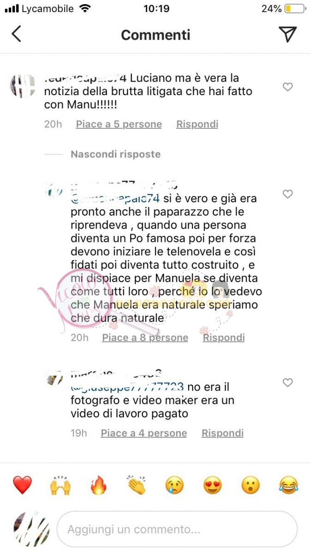Collapse replies with Nascondi risposte
Viewport: 311px width, 554px height.
(x=115, y=154)
